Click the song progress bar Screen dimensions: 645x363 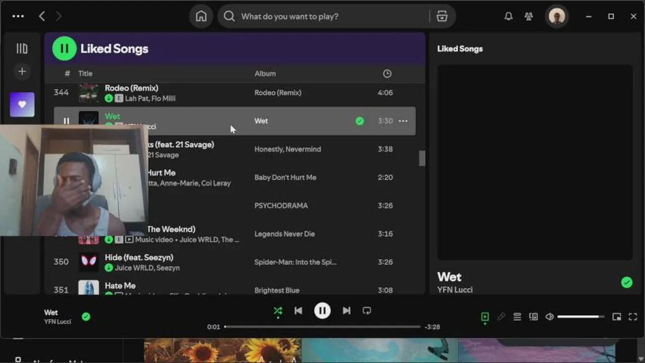pos(322,327)
